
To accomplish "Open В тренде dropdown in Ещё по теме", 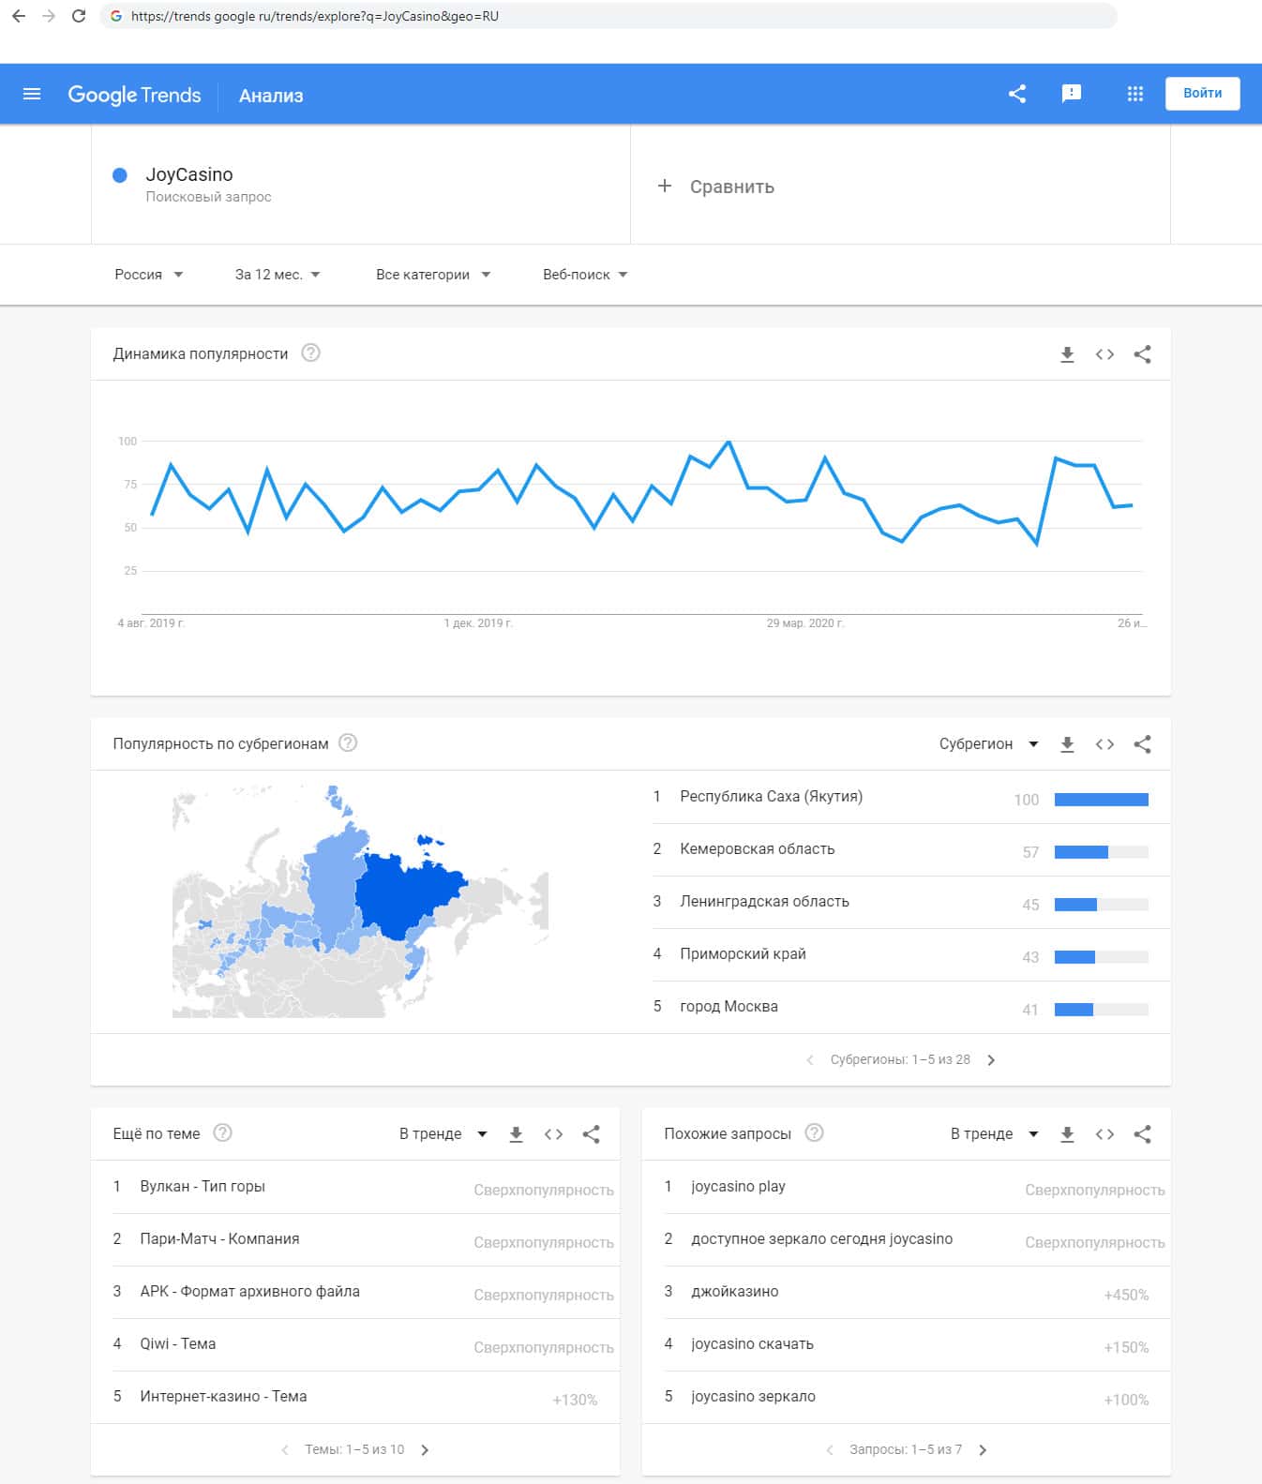I will (443, 1134).
